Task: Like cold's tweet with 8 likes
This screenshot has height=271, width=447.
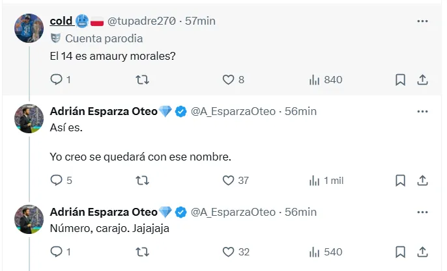Action: [x=228, y=80]
